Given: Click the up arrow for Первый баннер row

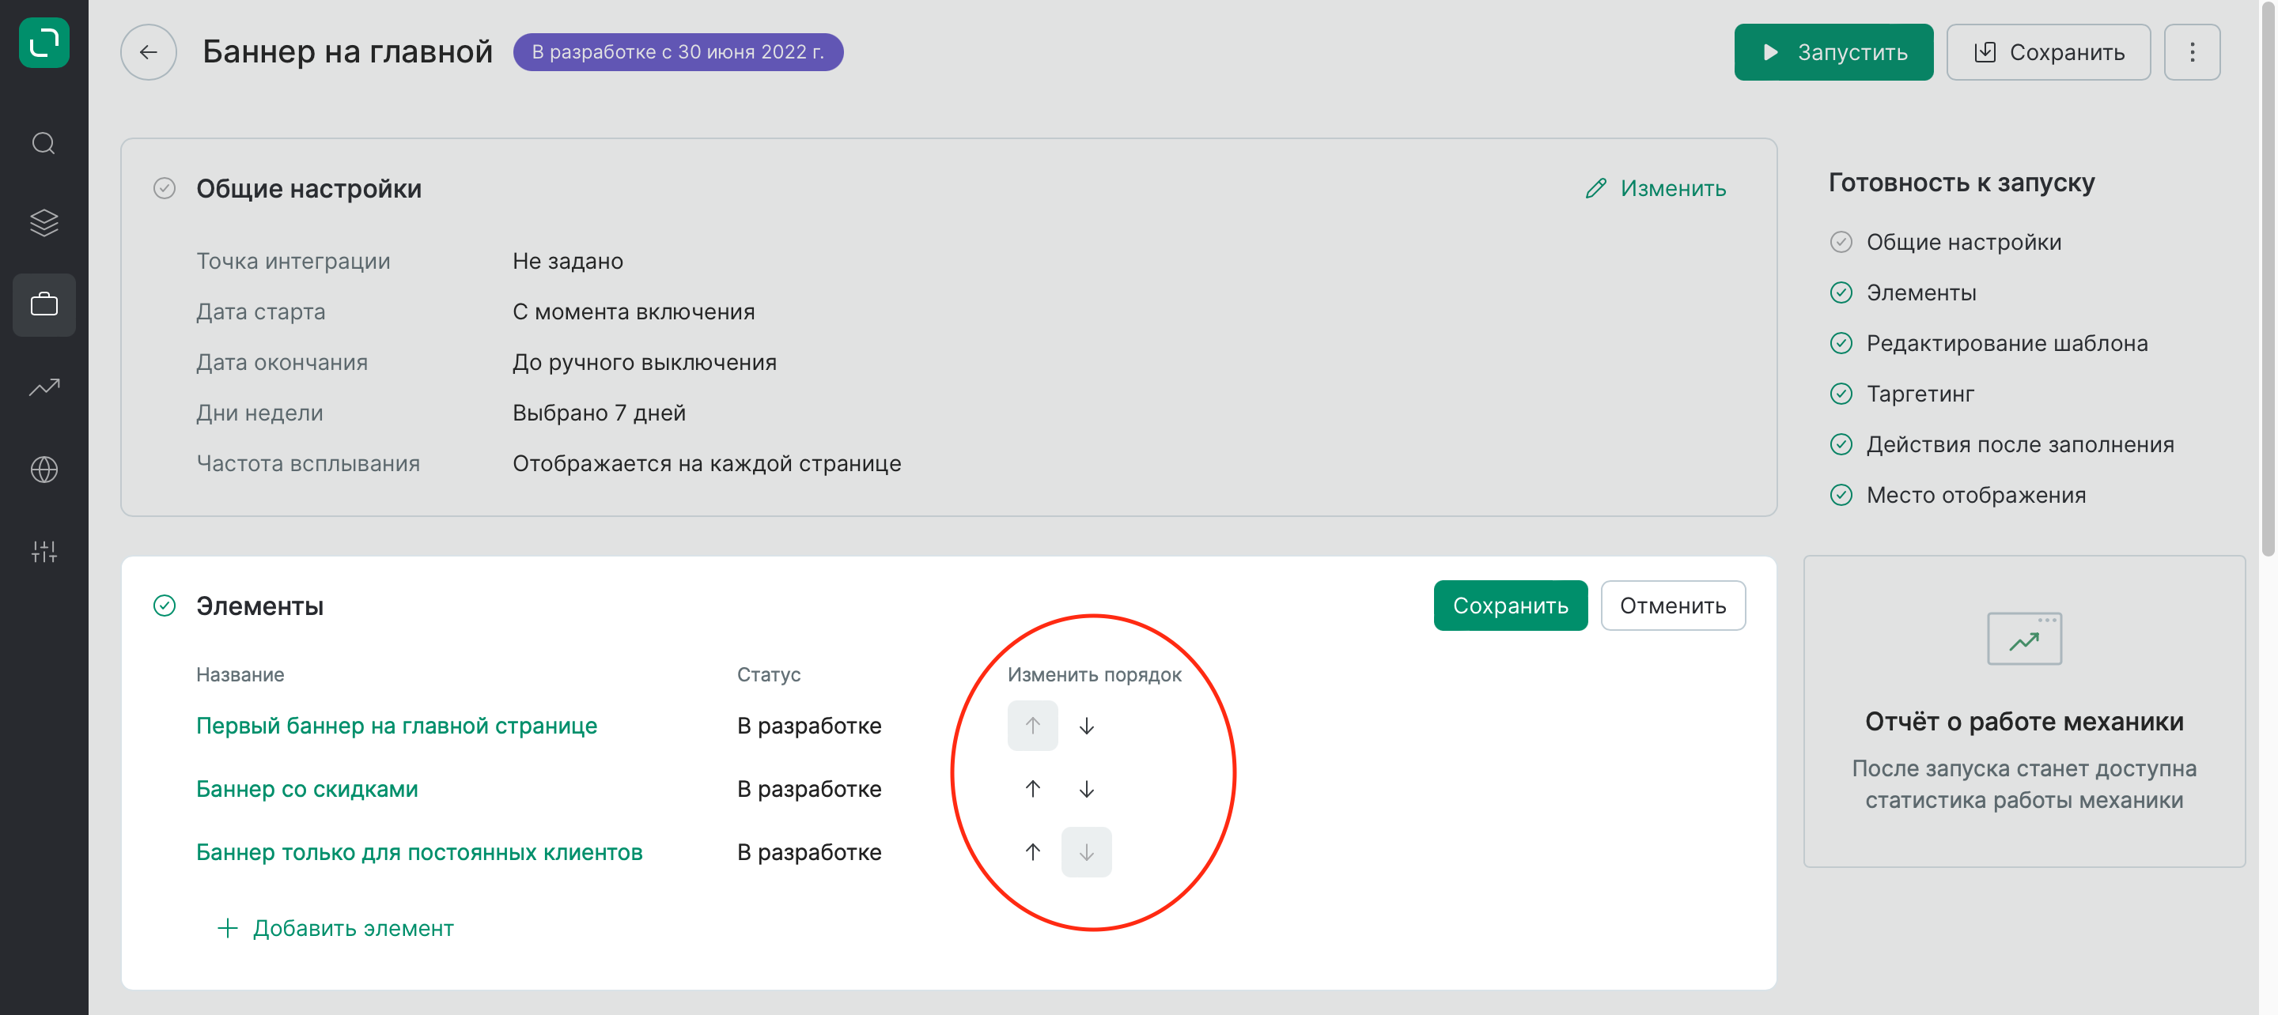Looking at the screenshot, I should [x=1033, y=726].
